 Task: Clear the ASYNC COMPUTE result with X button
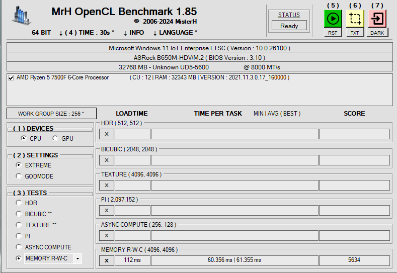[107, 236]
